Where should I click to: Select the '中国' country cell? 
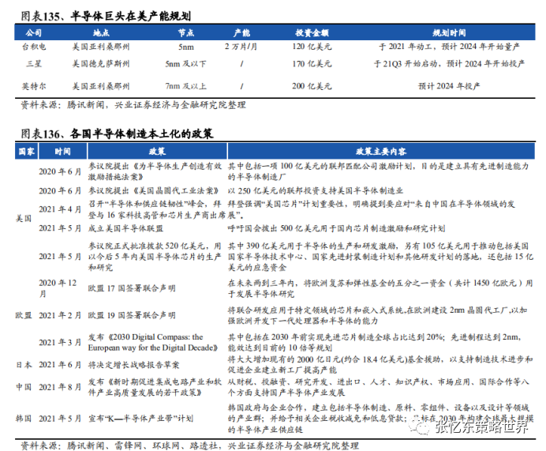pyautogui.click(x=24, y=387)
